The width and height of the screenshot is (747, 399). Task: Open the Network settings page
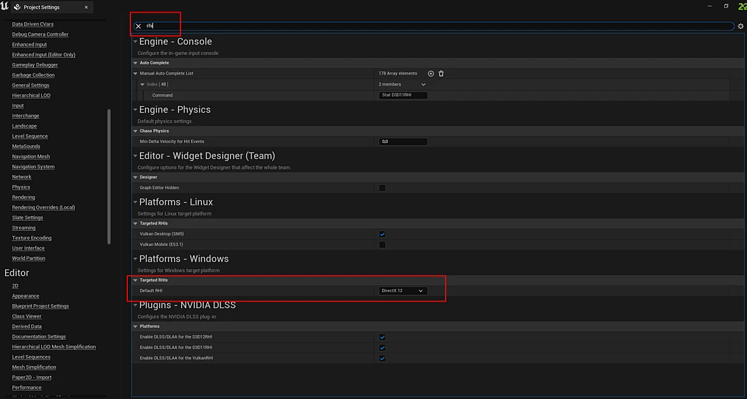[x=22, y=176]
